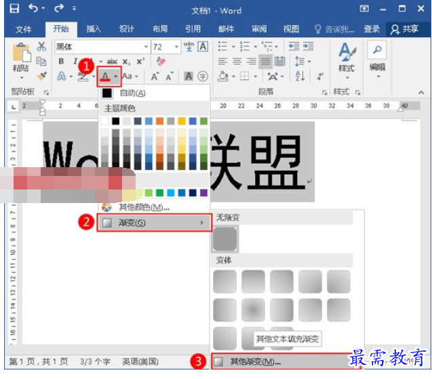Screen dimensions: 432x379
Task: Select 自动(A) automatic color
Action: coord(155,93)
